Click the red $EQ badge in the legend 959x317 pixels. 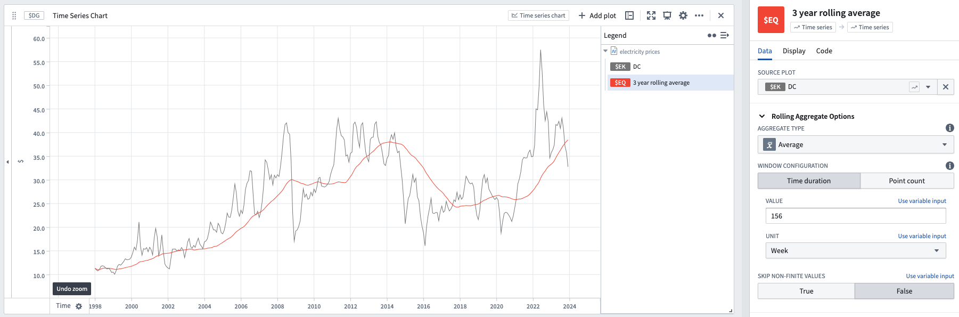click(620, 83)
